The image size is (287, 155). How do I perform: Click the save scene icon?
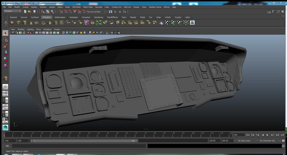[x=34, y=11]
